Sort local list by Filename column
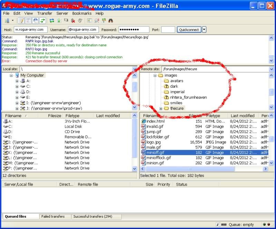The image size is (276, 229). 20,116
